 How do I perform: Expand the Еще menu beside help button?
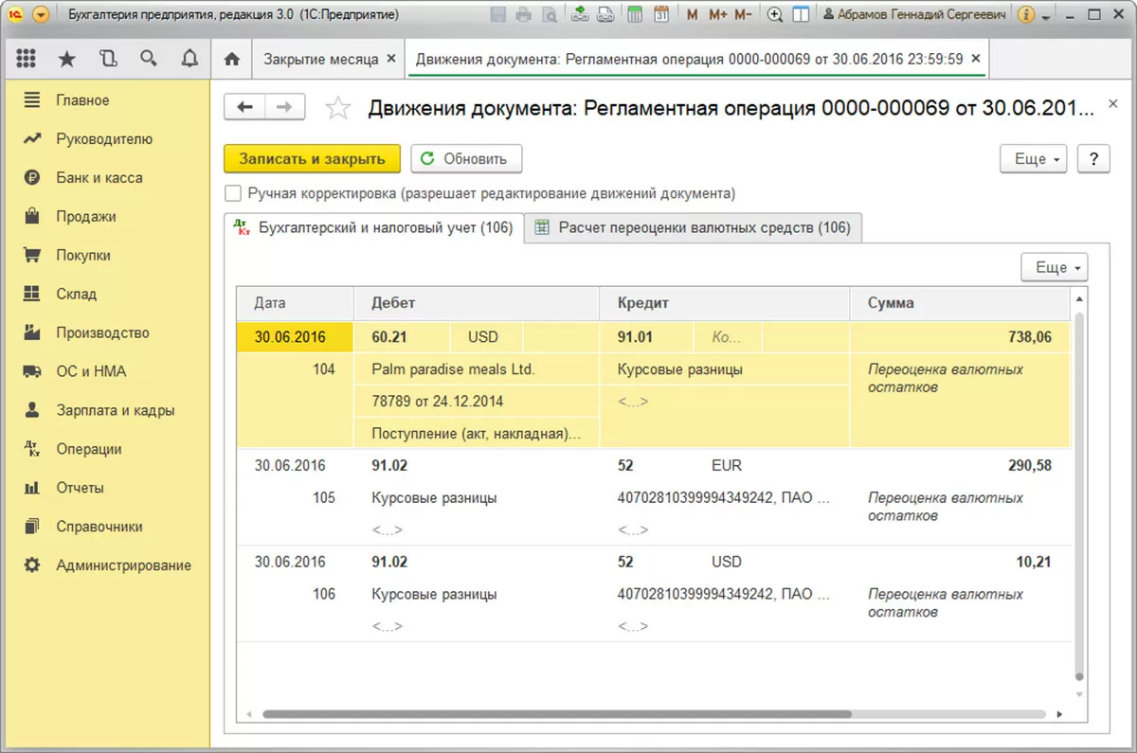click(x=1033, y=159)
